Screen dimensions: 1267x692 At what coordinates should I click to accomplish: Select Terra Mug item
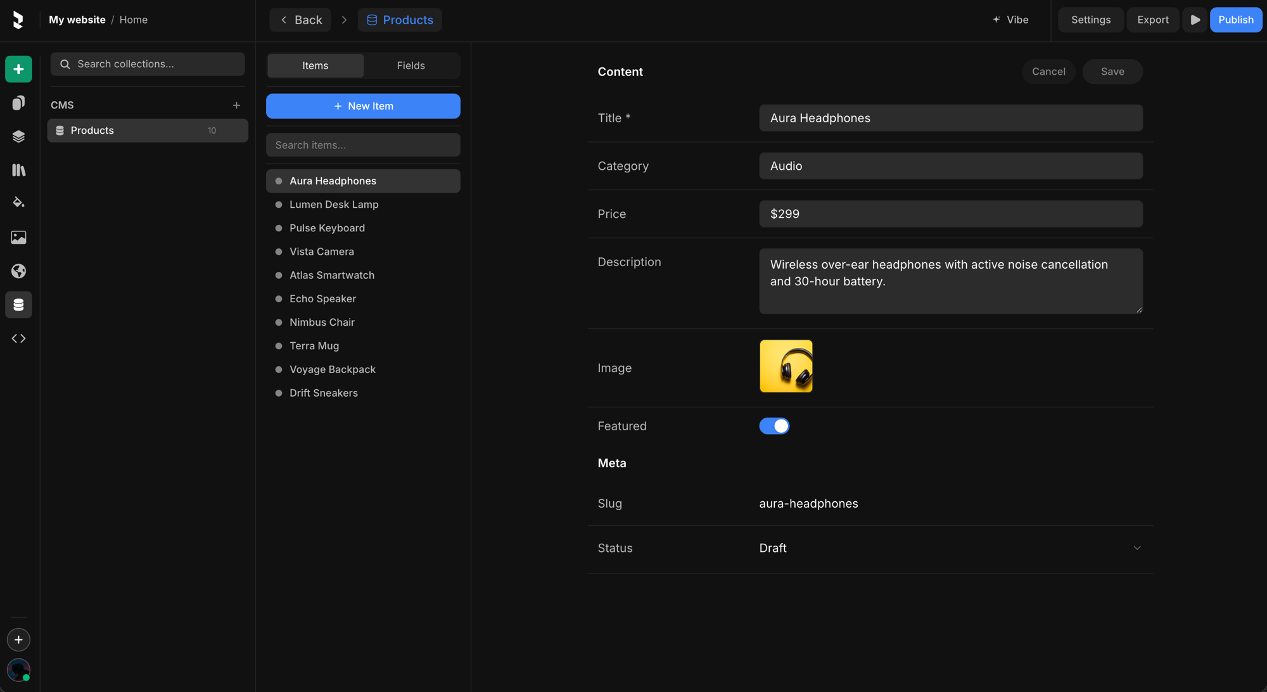363,346
